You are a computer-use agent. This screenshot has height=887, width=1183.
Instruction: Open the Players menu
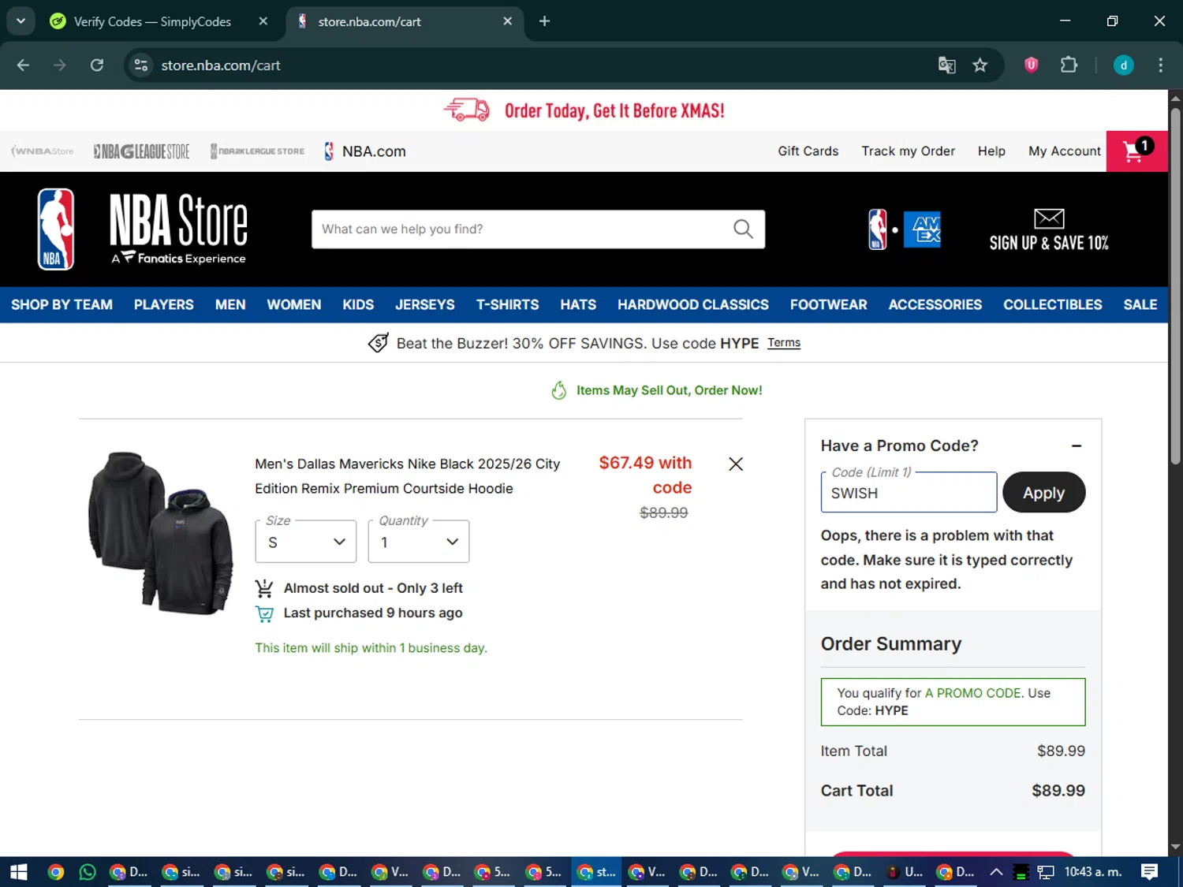pos(163,305)
